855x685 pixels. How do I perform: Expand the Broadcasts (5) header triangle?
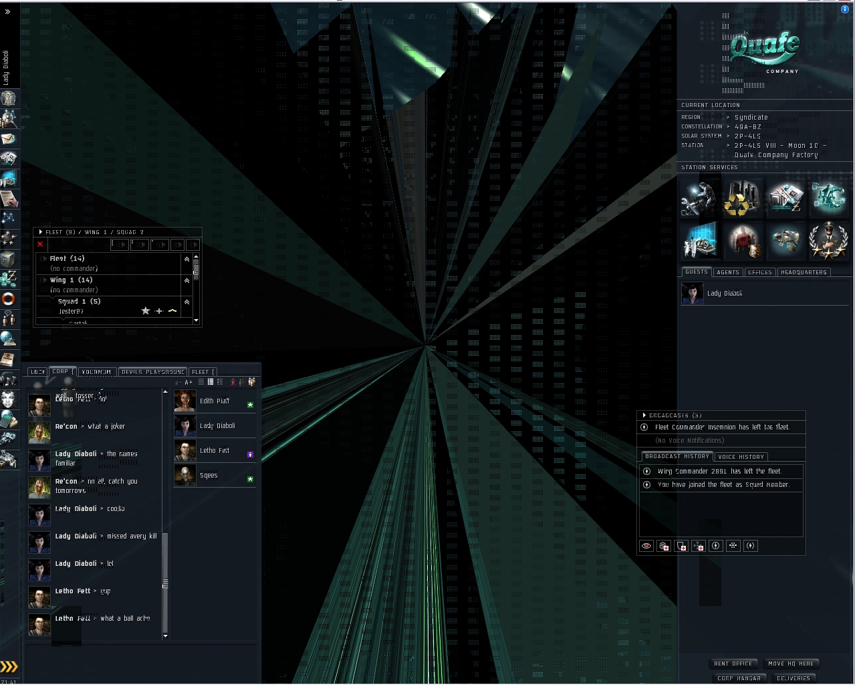click(x=644, y=415)
